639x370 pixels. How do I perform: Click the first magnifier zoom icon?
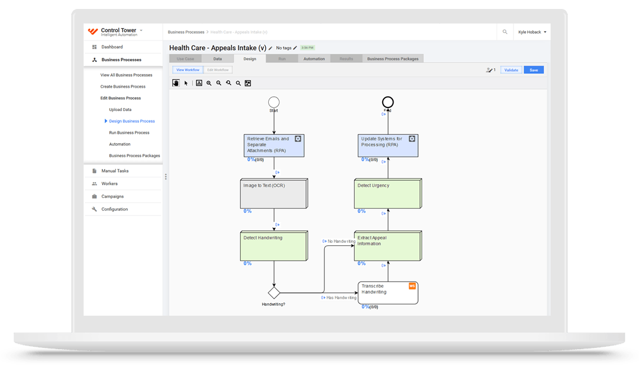[209, 83]
